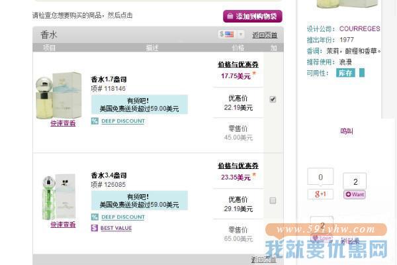
Task: Click the 香水3.4盎司 product title
Action: pyautogui.click(x=109, y=175)
